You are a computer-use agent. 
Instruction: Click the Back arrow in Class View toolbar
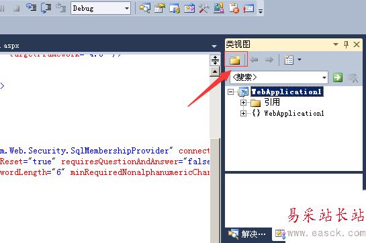254,60
